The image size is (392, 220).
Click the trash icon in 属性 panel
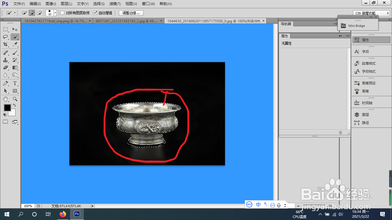pos(340,132)
